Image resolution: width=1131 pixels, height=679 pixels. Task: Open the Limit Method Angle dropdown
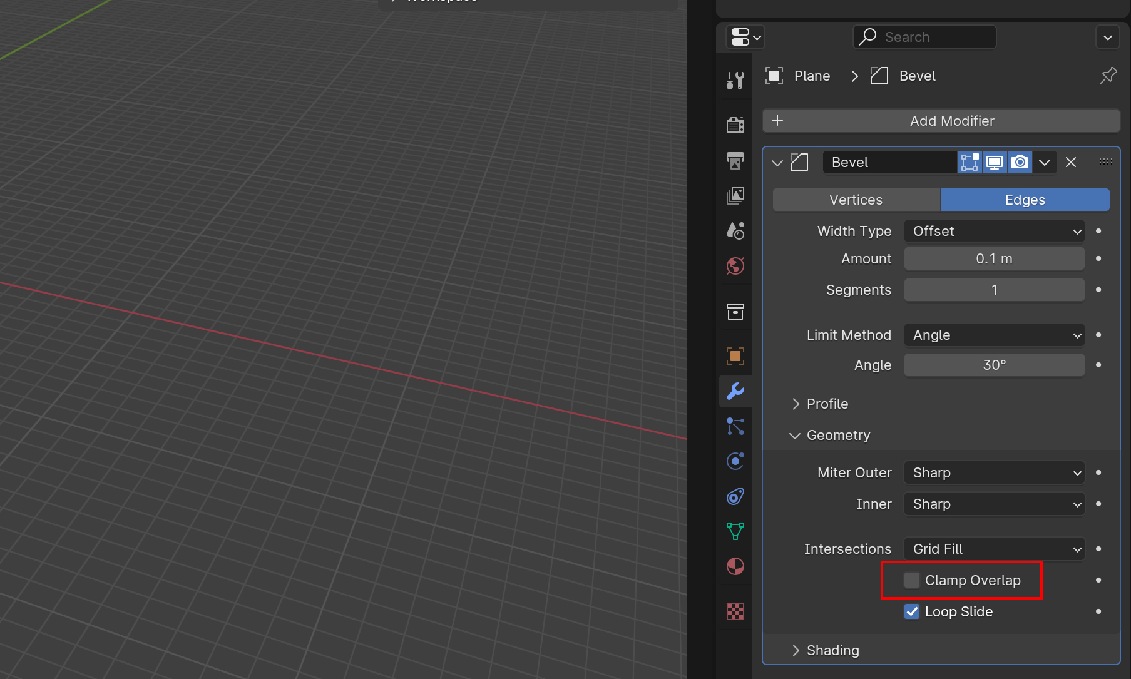tap(994, 335)
